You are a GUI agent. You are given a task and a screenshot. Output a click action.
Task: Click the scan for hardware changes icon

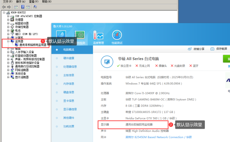(x=35, y=7)
